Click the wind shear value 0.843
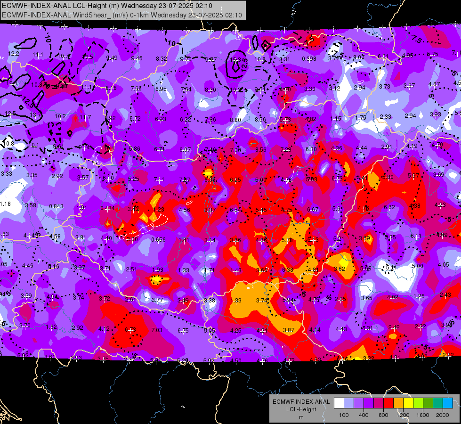 click(x=56, y=206)
